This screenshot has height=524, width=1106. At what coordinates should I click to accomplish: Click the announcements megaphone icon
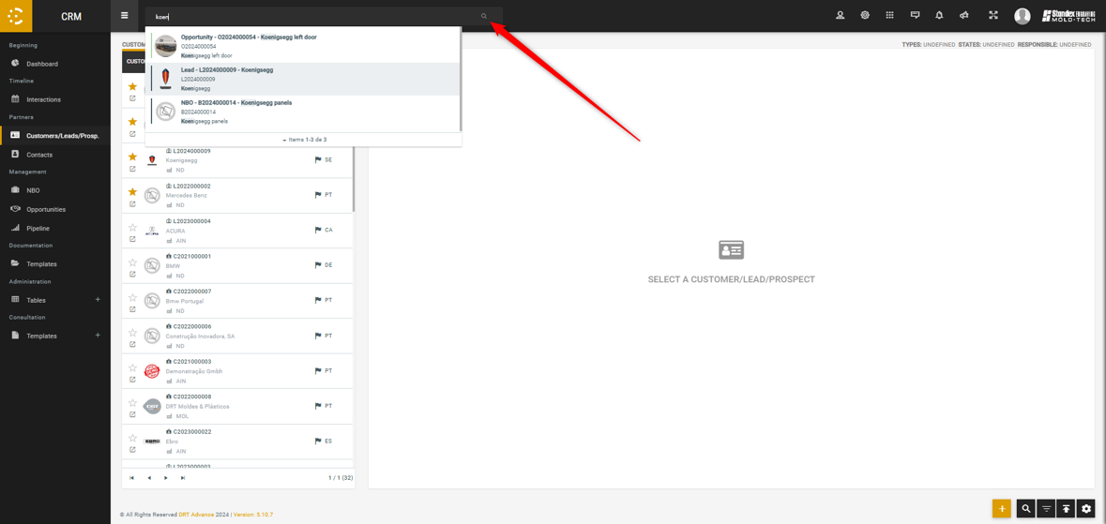963,15
